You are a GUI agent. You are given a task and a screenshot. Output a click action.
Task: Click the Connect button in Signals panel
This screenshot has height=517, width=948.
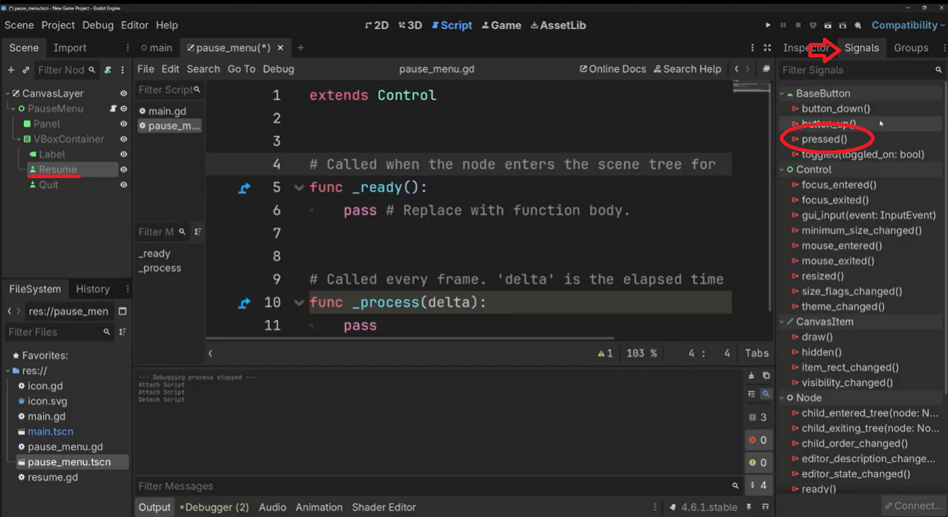click(913, 505)
